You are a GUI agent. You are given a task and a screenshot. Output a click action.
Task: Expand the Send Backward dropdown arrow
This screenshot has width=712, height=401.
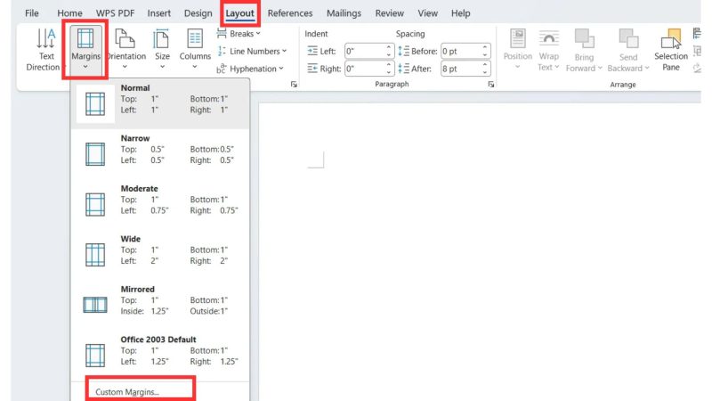(647, 69)
